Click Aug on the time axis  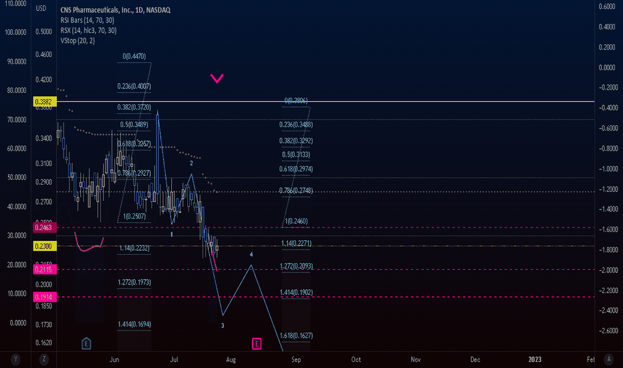click(x=231, y=360)
